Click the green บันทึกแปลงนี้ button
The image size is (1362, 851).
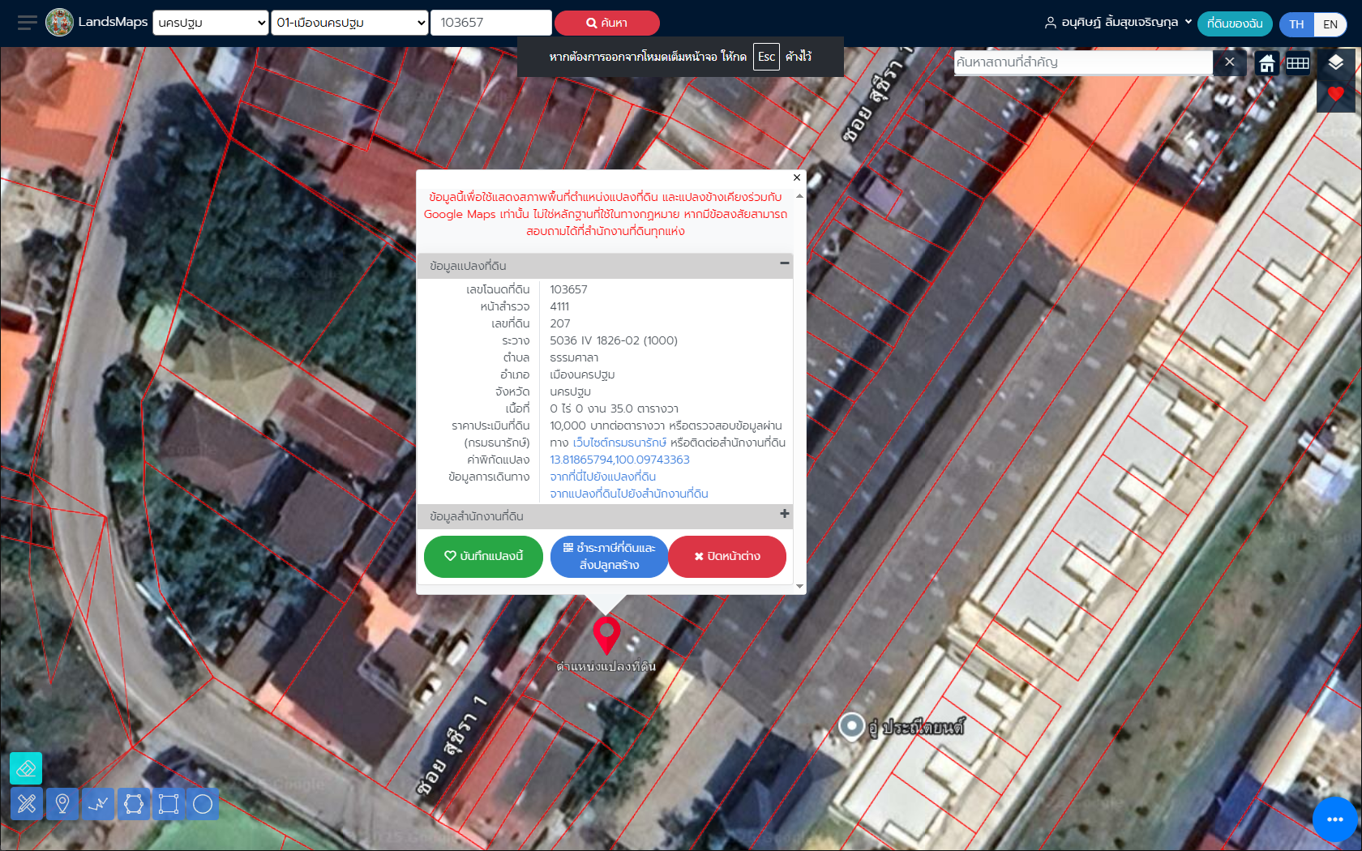click(x=483, y=556)
